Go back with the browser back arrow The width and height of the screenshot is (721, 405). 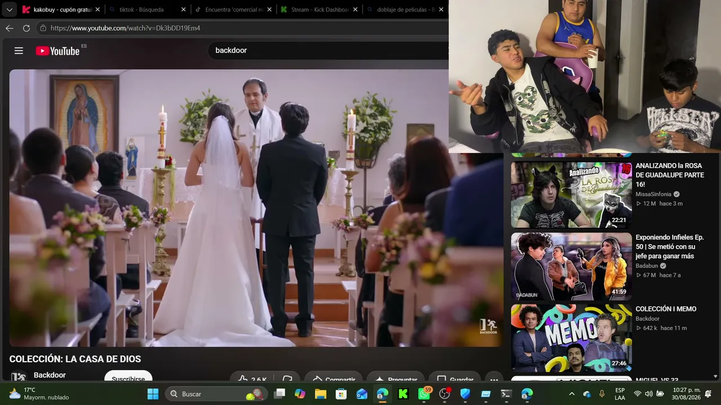point(10,28)
